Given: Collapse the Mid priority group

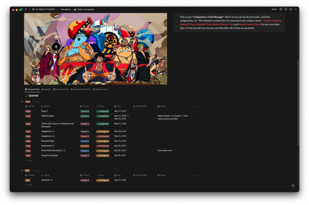Looking at the screenshot, I should pos(22,171).
